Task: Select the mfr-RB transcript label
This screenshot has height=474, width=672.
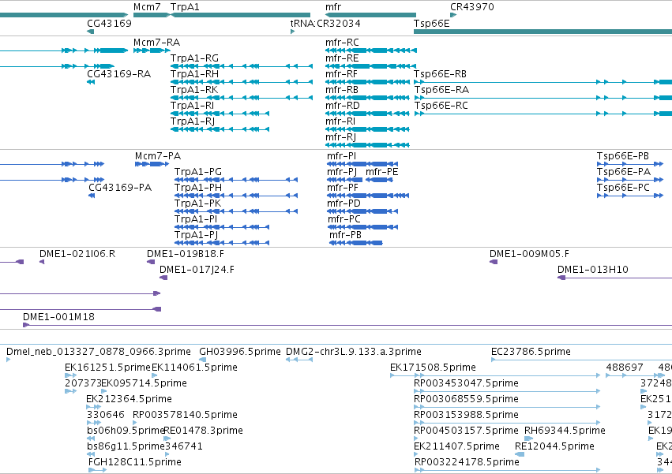Action: tap(342, 90)
